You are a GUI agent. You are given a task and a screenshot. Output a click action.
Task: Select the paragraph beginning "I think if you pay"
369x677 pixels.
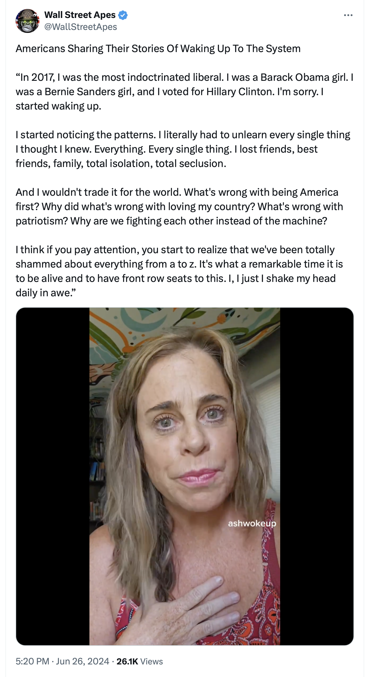point(179,271)
